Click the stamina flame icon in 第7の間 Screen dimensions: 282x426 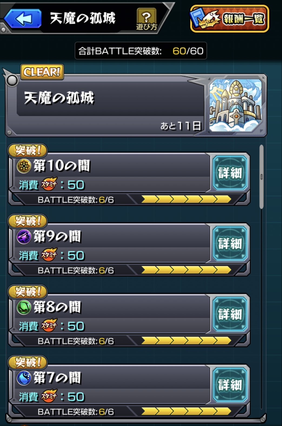49,396
